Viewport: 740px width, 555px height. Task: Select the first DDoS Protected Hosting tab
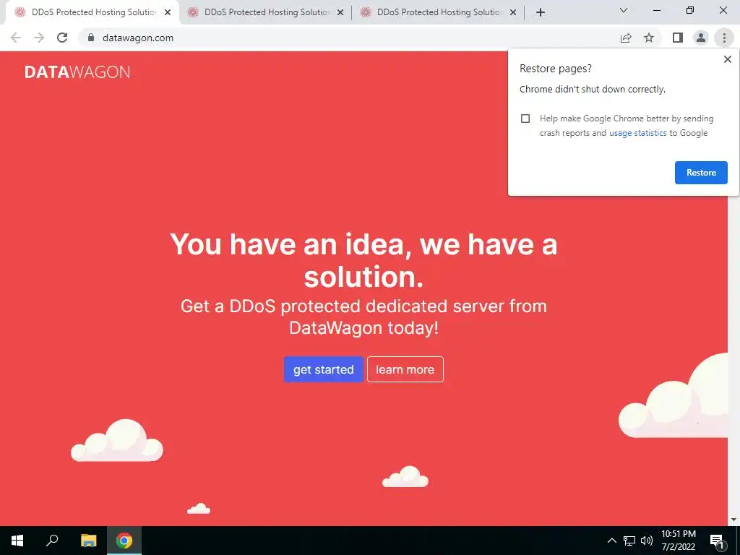coord(92,12)
